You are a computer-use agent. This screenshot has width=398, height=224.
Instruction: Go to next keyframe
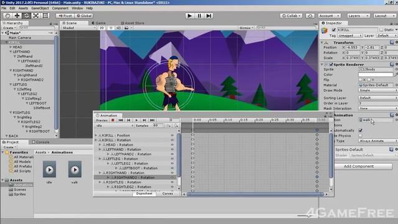[x=144, y=120]
